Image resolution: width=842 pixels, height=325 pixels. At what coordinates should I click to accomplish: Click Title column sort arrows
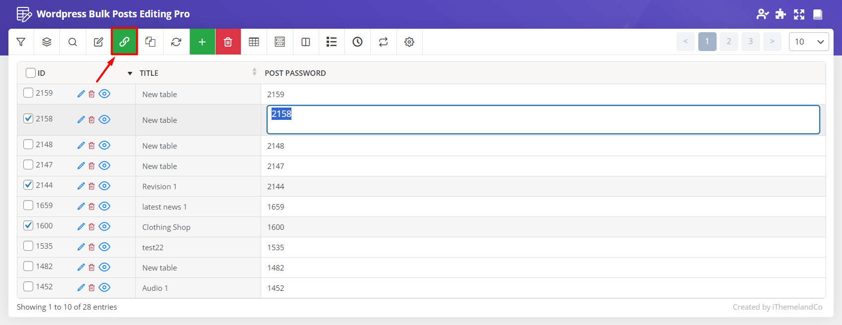pos(254,72)
